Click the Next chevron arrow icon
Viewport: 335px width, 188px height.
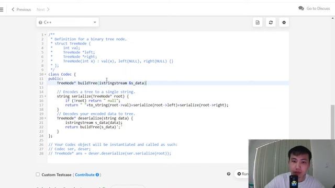coord(48,9)
